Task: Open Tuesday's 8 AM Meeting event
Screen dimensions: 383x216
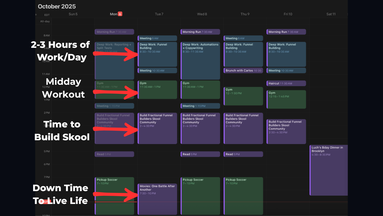Action: 157,38
